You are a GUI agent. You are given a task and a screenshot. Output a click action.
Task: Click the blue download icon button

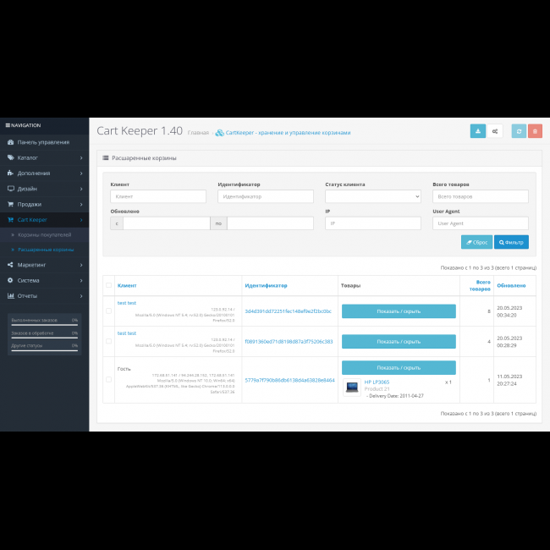coord(478,131)
